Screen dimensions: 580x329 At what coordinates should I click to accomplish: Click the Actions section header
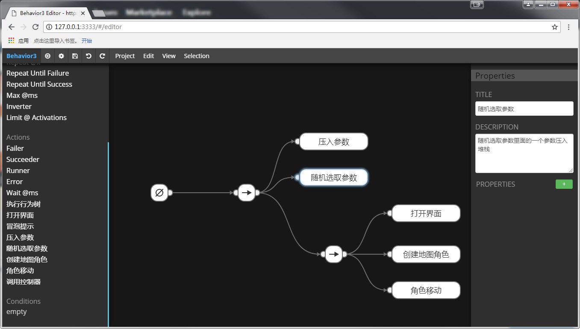coord(18,137)
